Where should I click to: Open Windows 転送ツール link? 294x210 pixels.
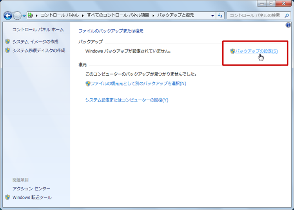click(x=32, y=197)
